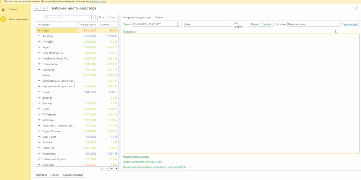Click the forward navigation arrow
The image size is (361, 180).
(44, 8)
